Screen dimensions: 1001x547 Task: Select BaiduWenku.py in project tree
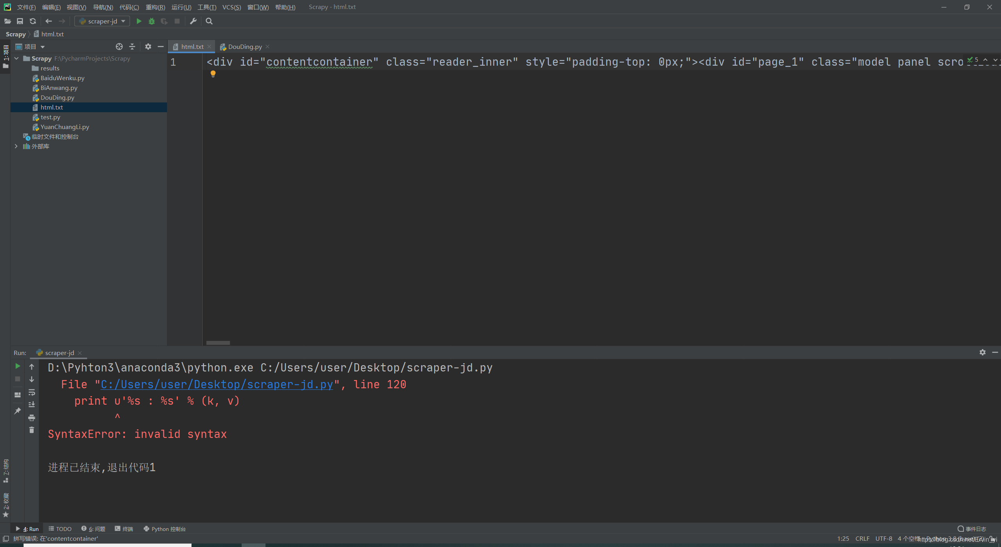(62, 78)
